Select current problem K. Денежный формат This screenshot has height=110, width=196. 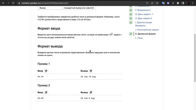tap(145, 34)
